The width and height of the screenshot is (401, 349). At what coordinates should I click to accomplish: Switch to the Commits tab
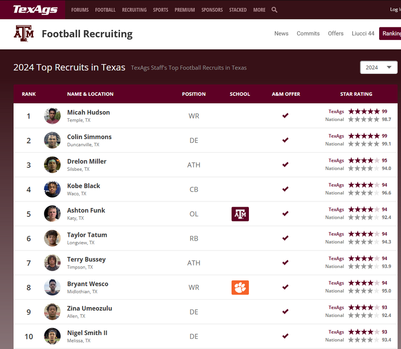[308, 34]
